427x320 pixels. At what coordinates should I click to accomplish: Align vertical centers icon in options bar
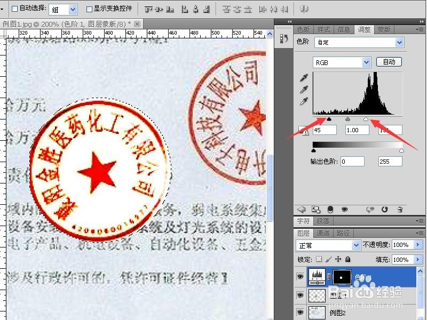(x=159, y=10)
